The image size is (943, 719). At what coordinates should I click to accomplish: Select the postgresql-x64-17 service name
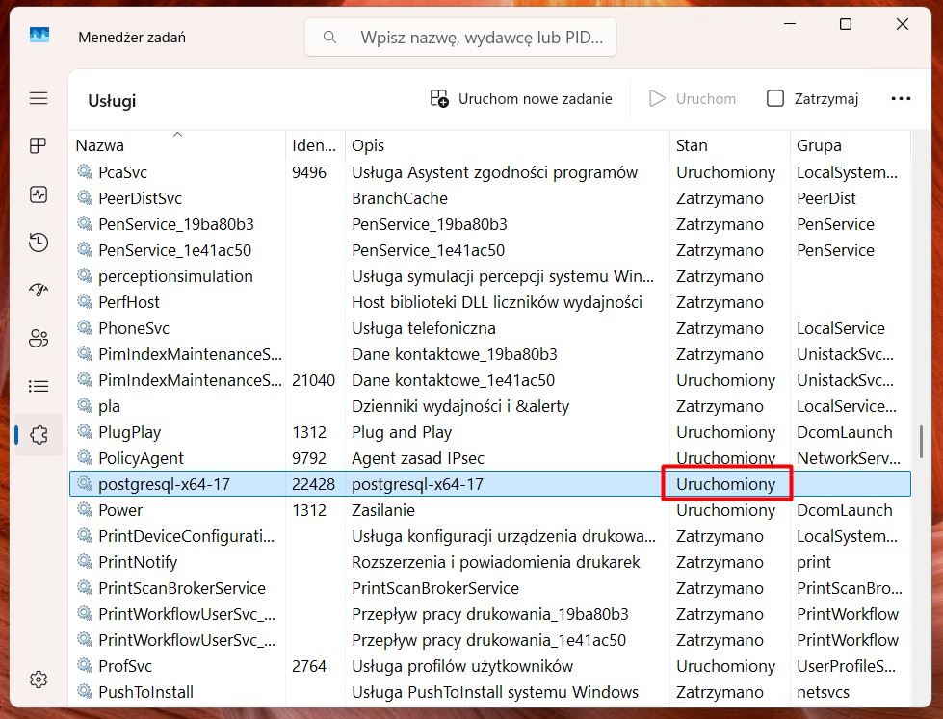tap(164, 484)
